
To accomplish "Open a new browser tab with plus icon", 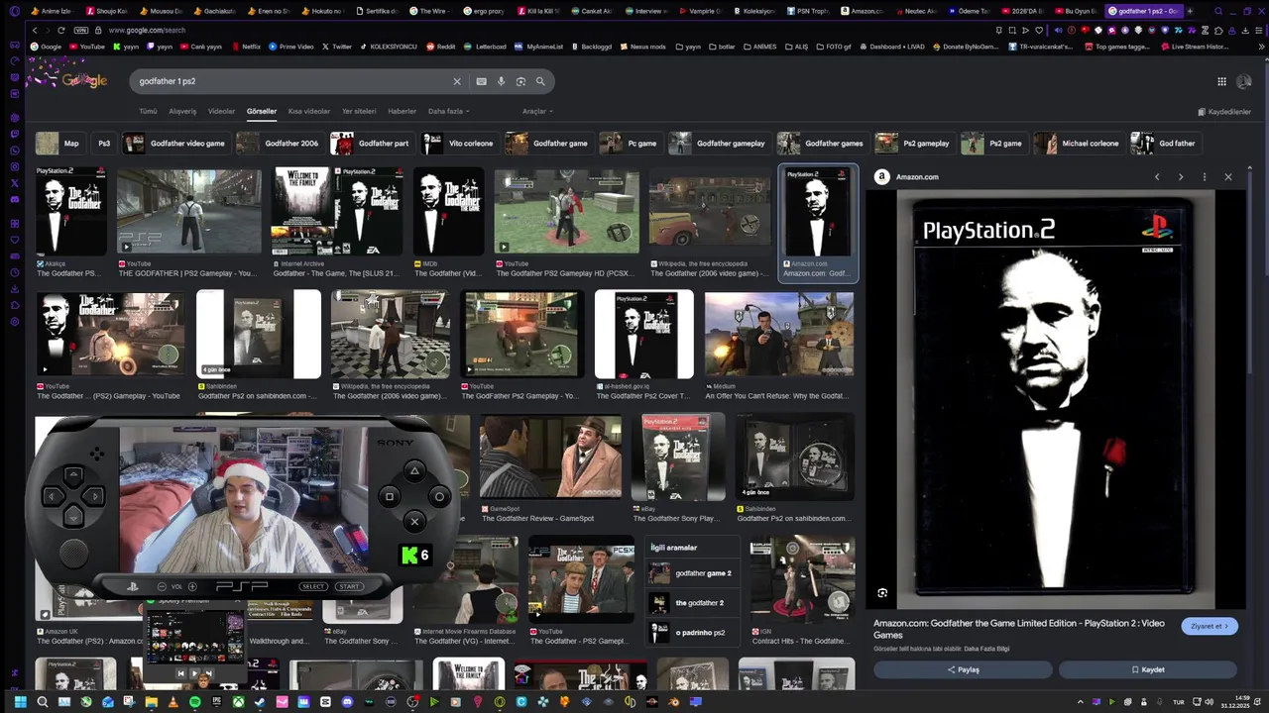I will coord(1189,11).
